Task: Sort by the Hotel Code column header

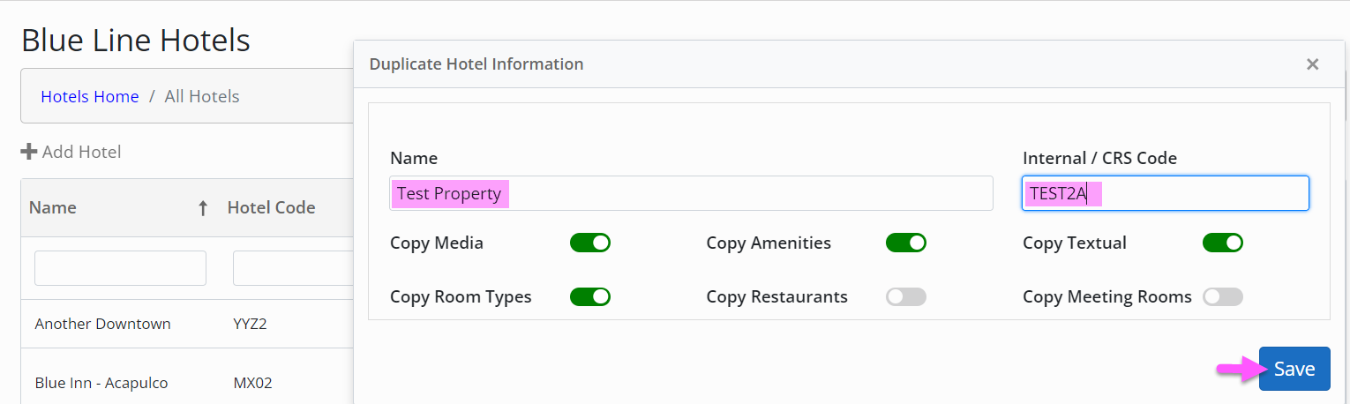Action: (272, 208)
